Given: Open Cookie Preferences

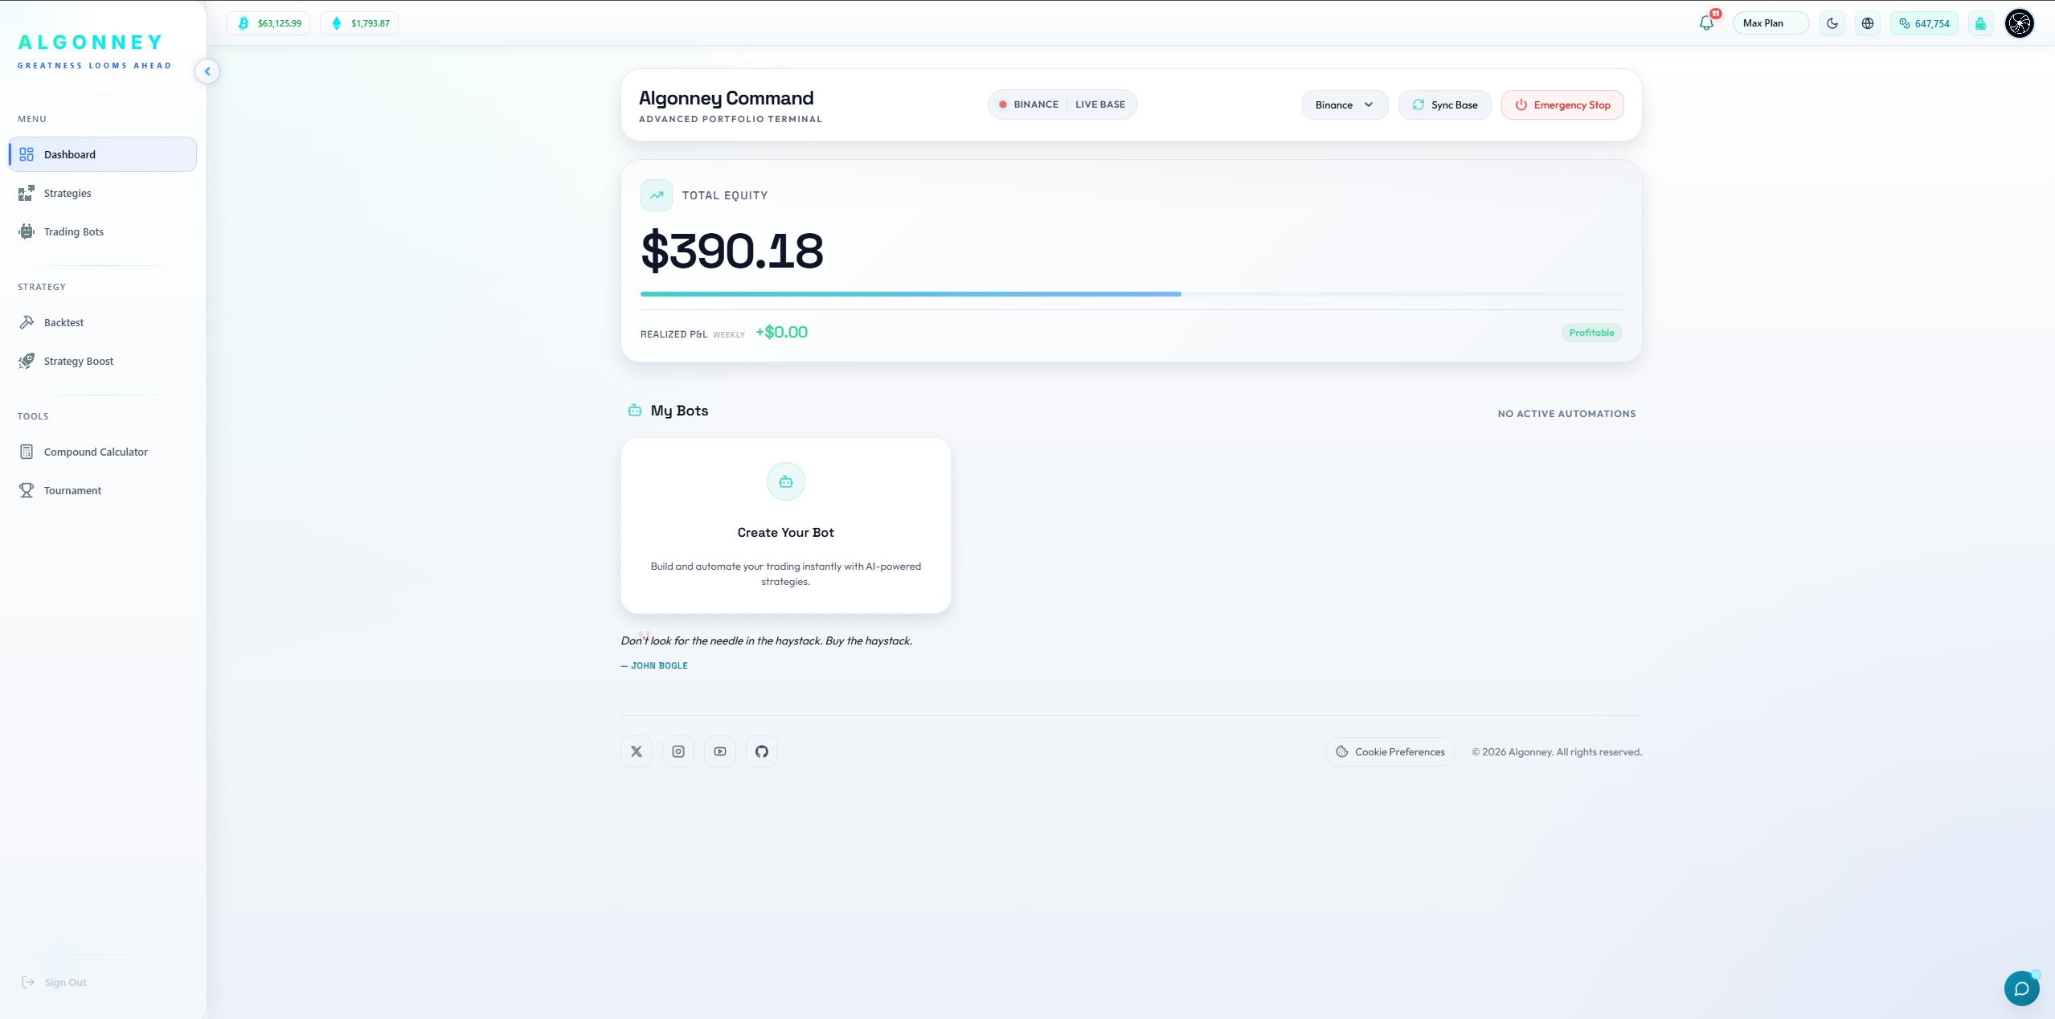Looking at the screenshot, I should tap(1390, 751).
